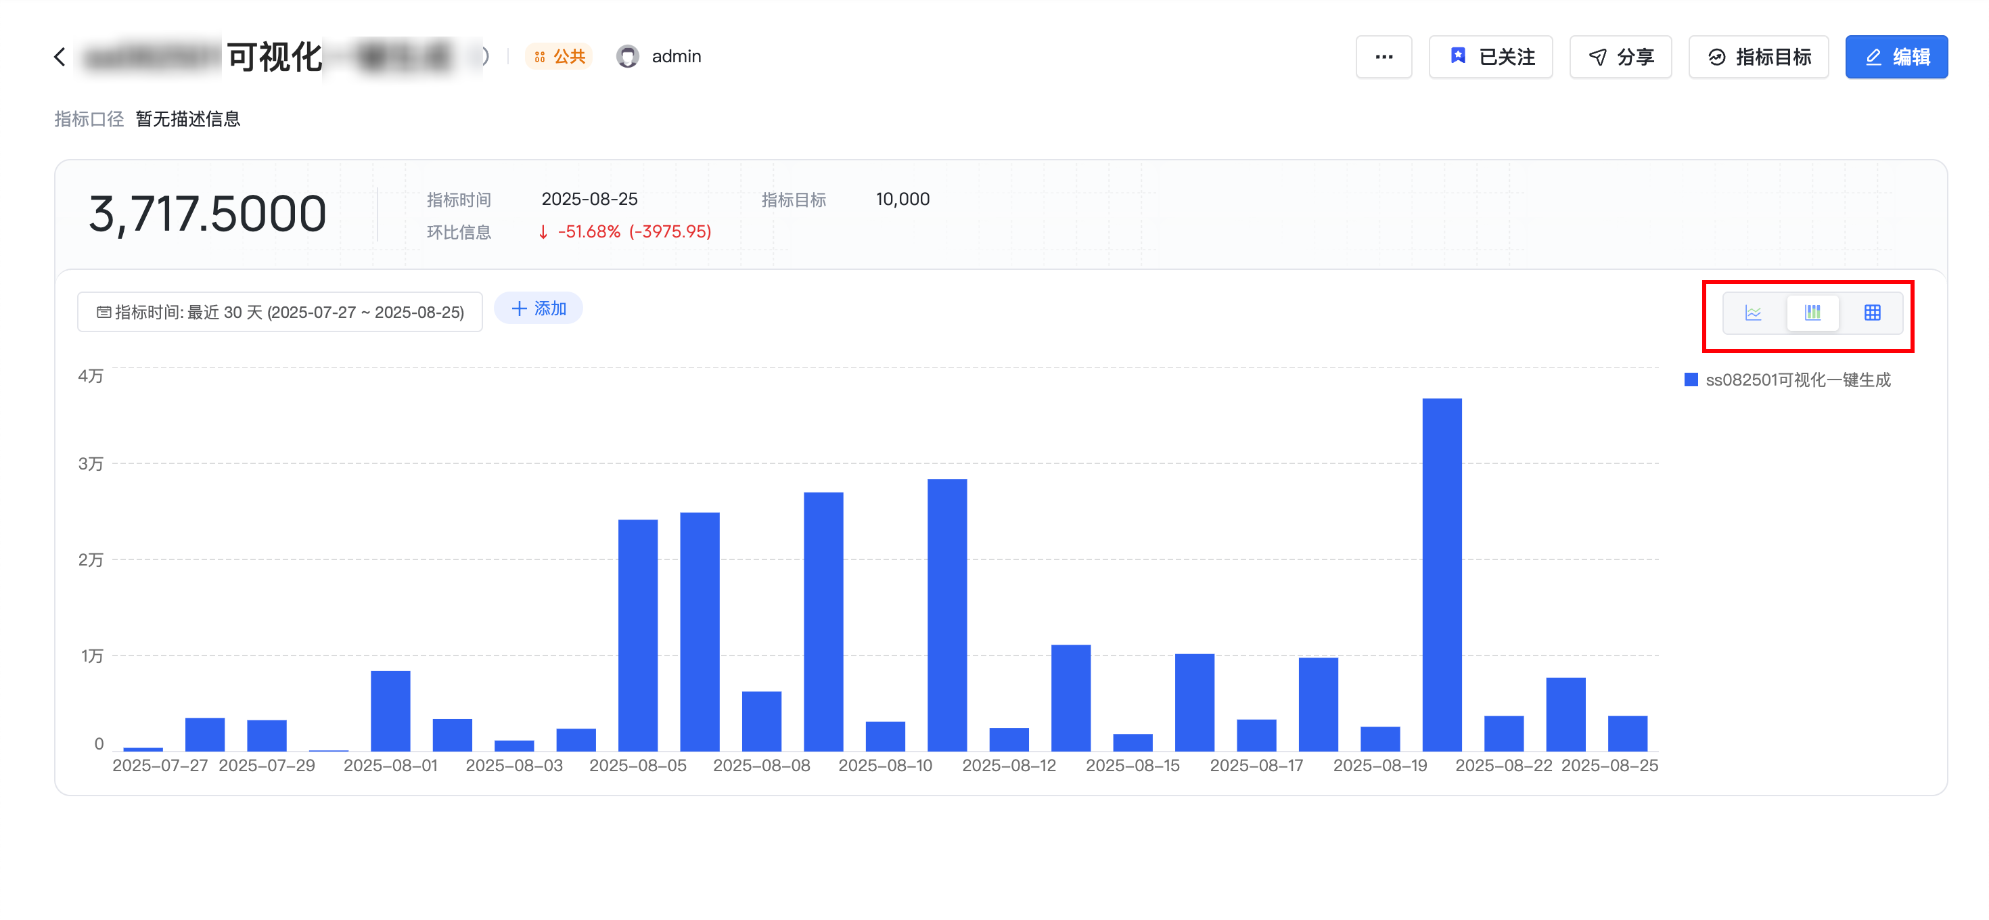
Task: Switch to line chart view
Action: 1753,313
